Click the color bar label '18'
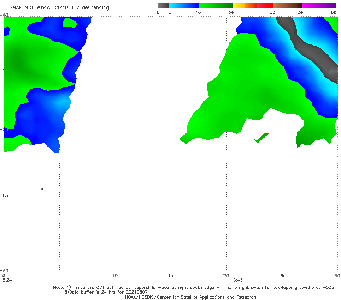The image size is (341, 300). (198, 12)
